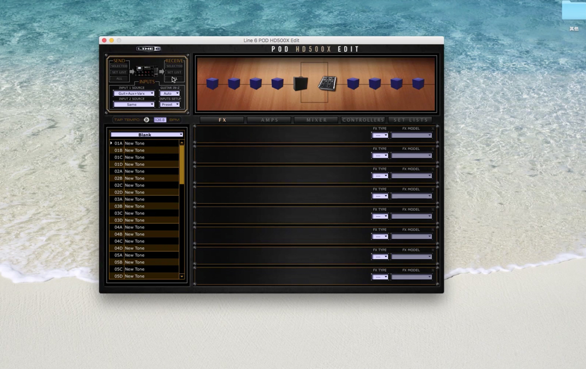Select the third-to-last blue FX cube
586x369 pixels.
(375, 83)
